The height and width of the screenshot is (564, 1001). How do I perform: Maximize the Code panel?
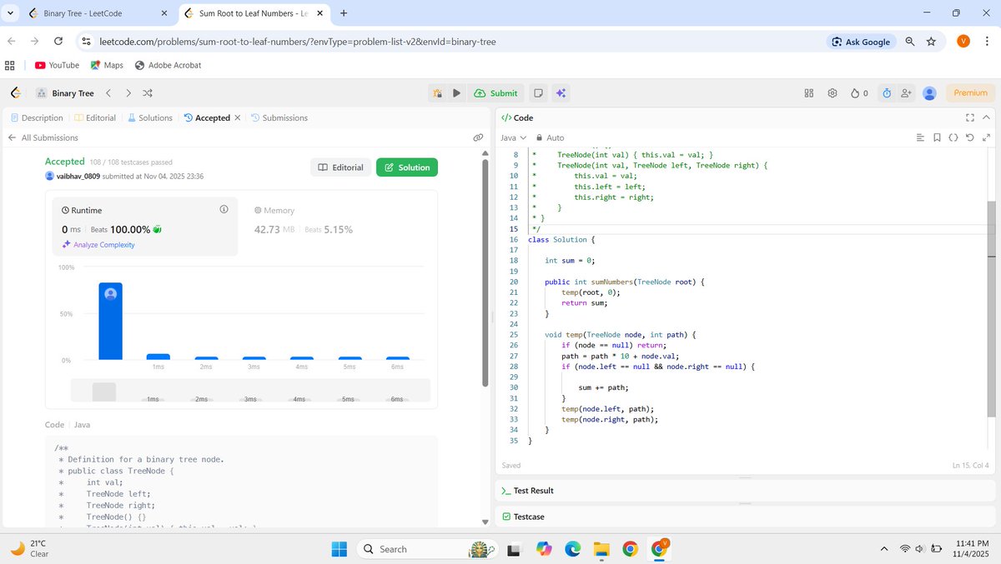(970, 117)
